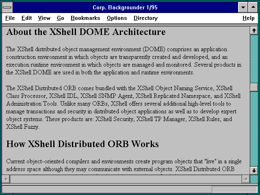Click the text 'XShell SNMP Agent'

pyautogui.click(x=107, y=96)
